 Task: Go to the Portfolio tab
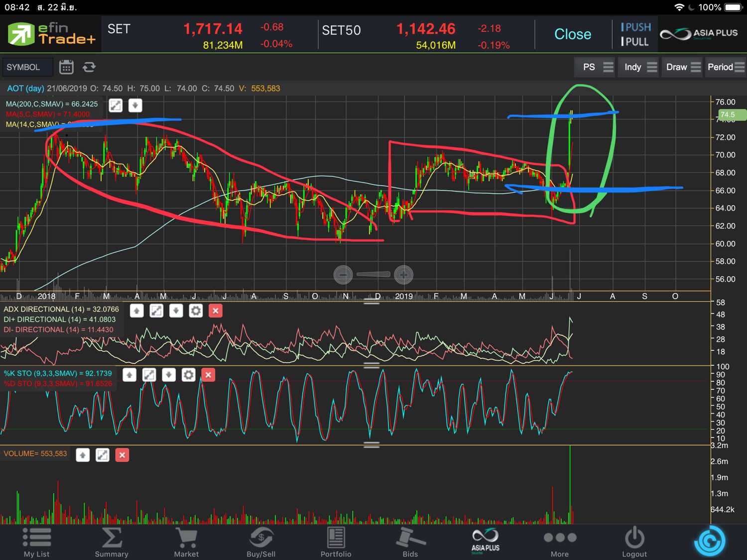click(336, 542)
